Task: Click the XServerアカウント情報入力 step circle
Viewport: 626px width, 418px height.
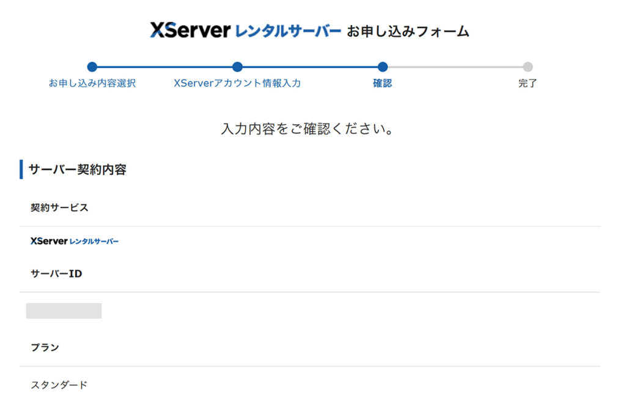Action: coord(237,67)
